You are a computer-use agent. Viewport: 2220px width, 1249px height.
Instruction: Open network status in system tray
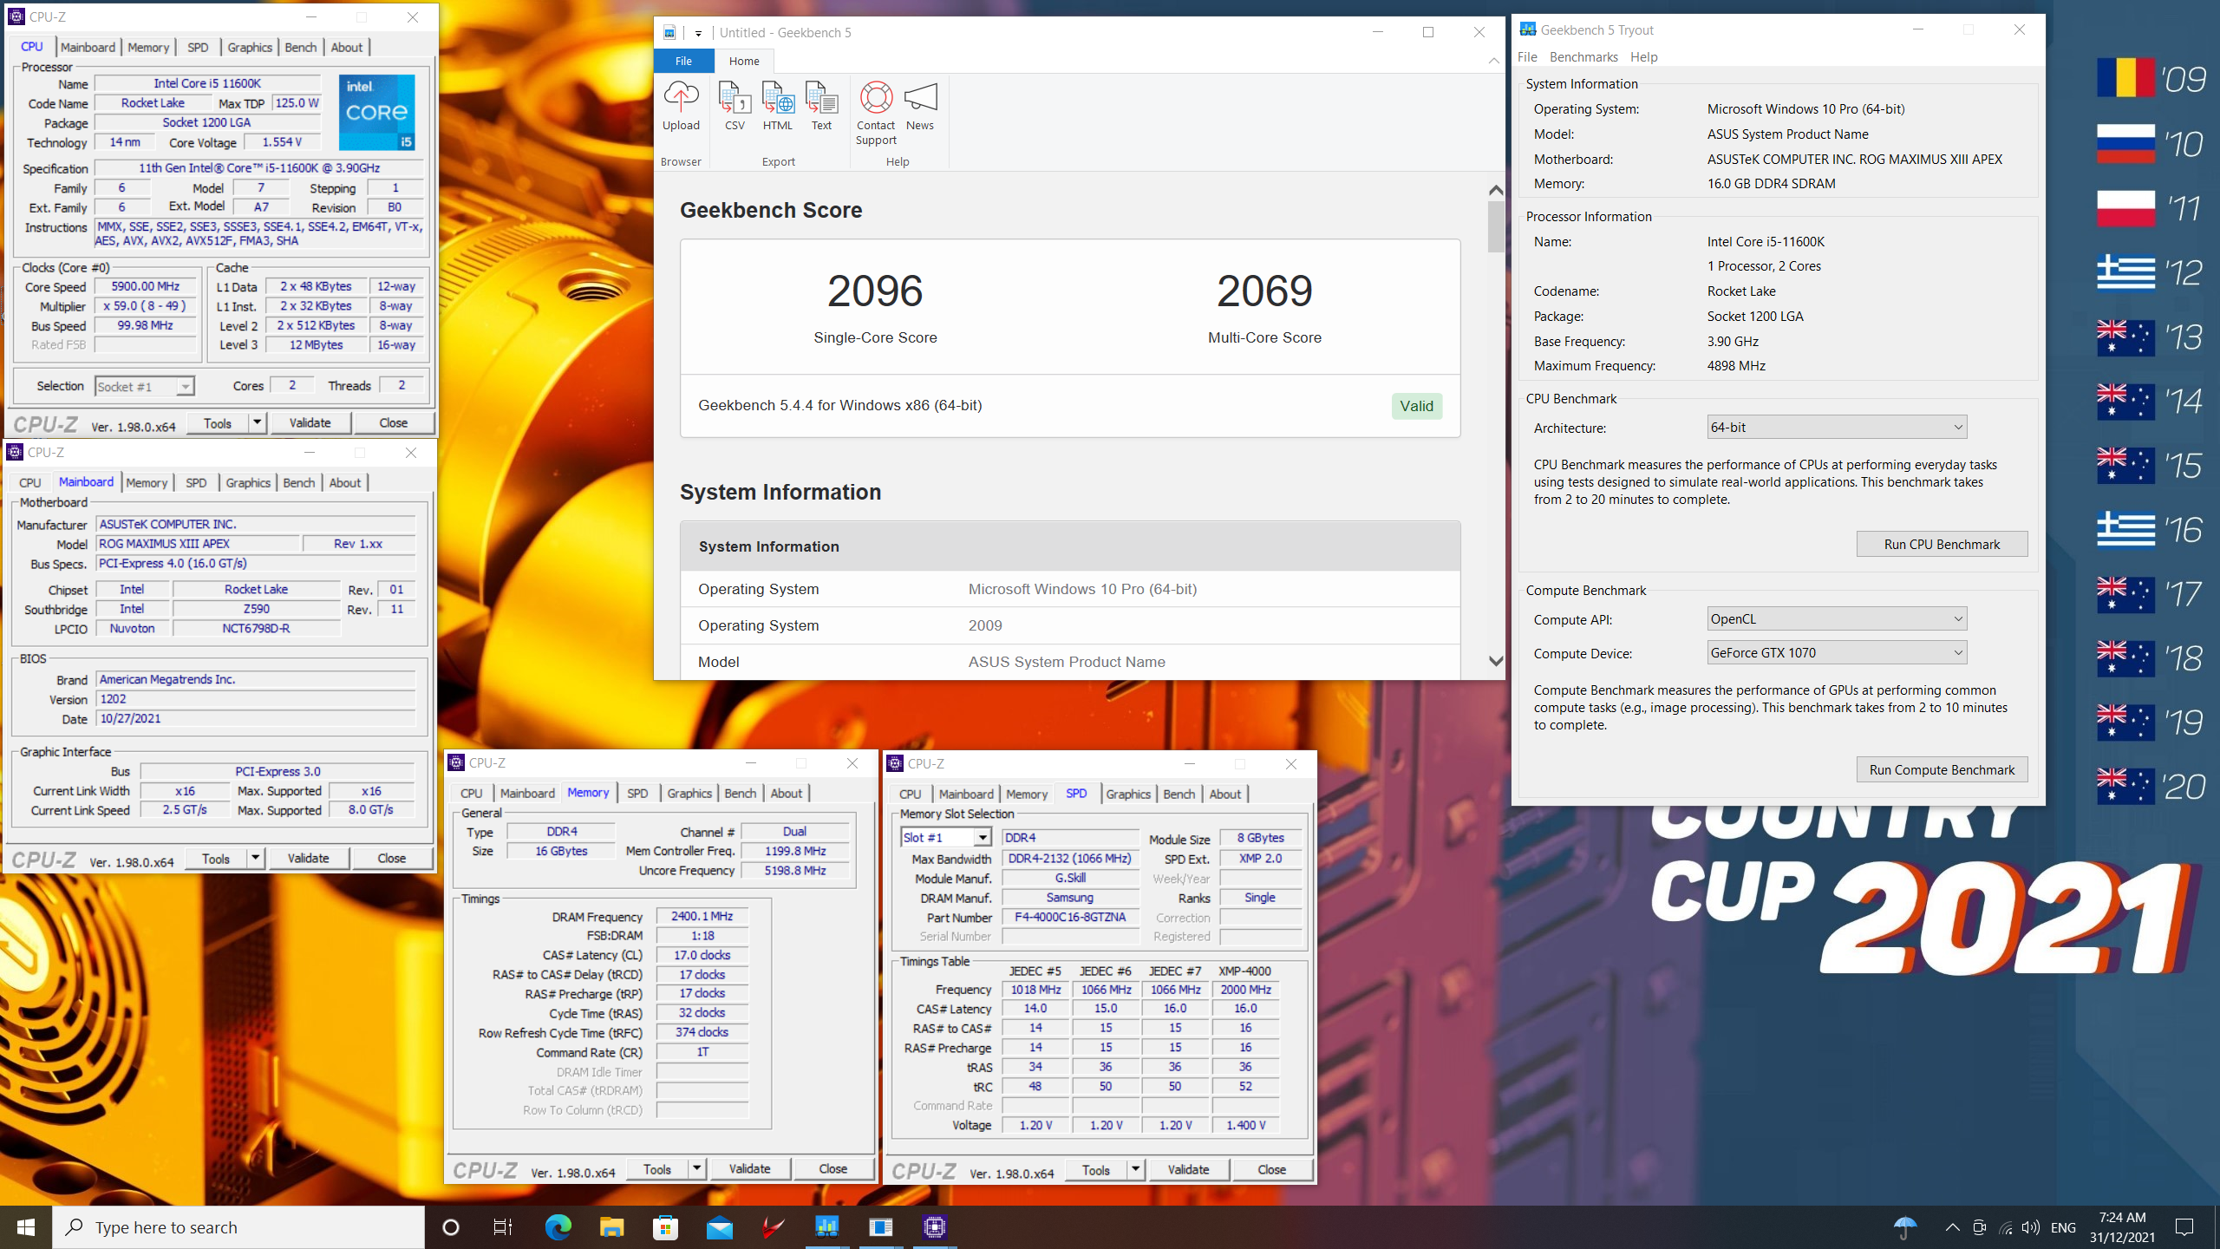pyautogui.click(x=2005, y=1227)
